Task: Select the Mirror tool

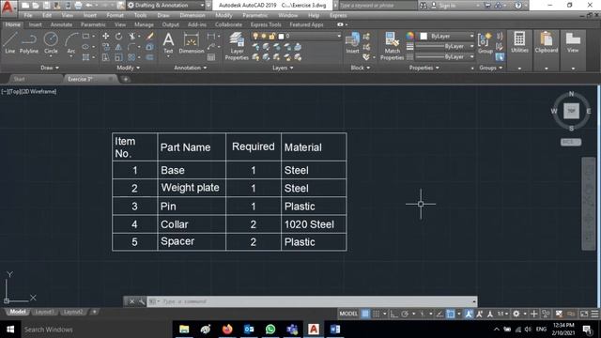Action: [119, 47]
